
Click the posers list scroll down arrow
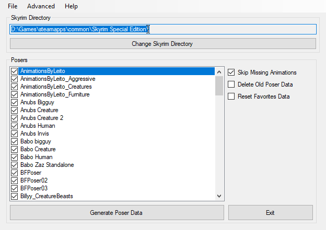[219, 196]
